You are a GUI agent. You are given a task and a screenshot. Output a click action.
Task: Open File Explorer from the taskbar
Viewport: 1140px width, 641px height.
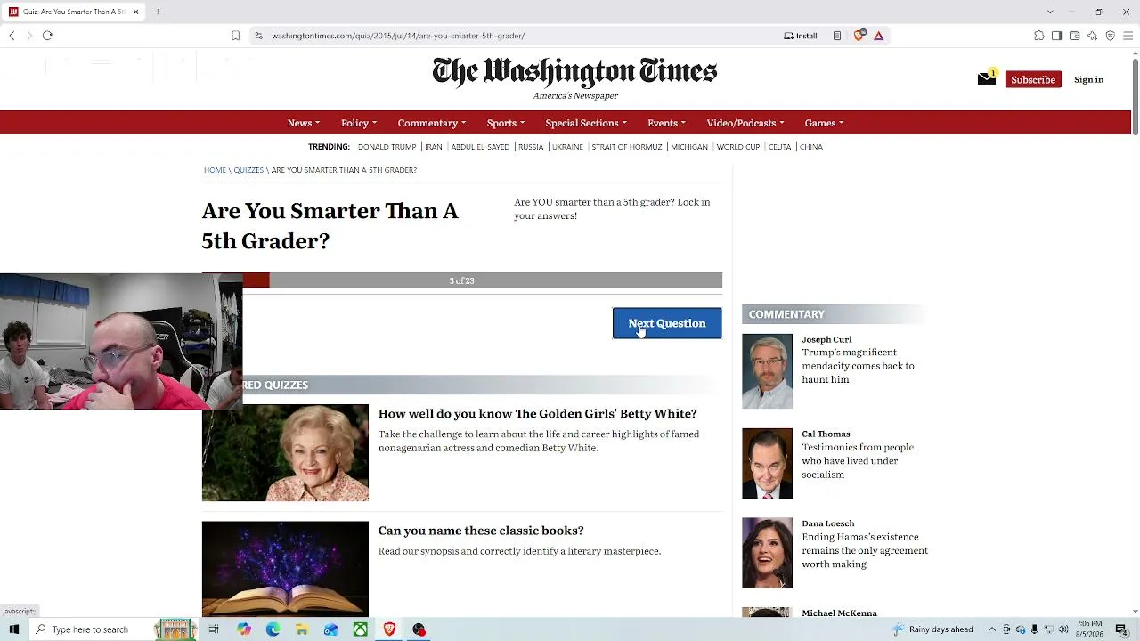point(302,629)
